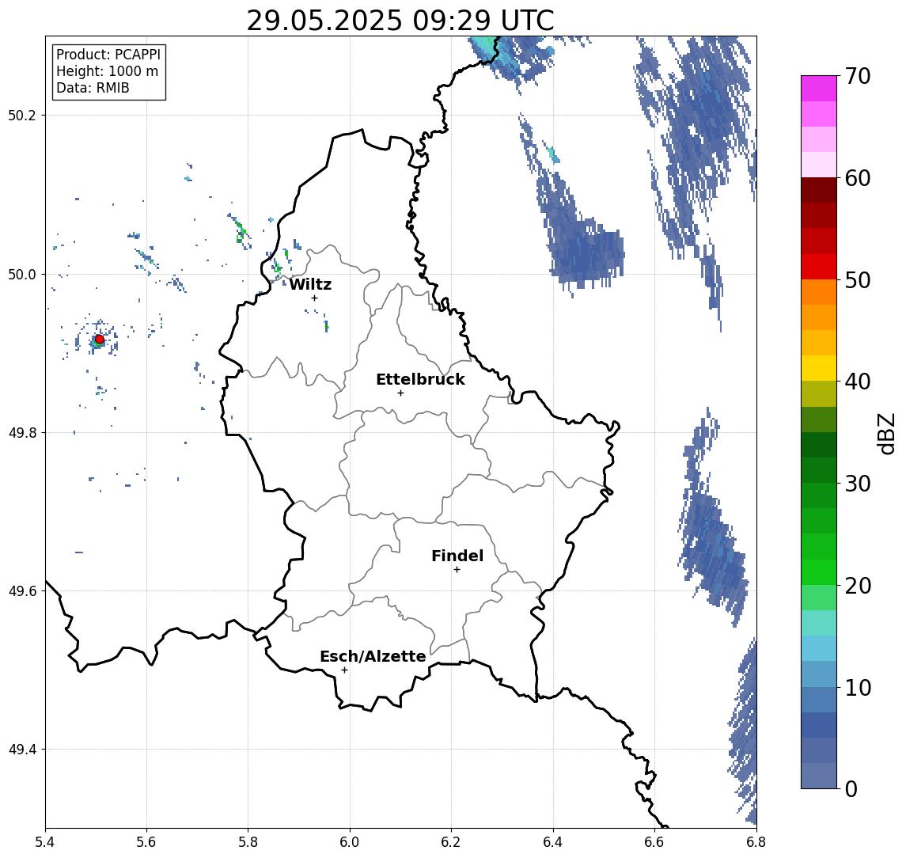Viewport: 906px width, 858px height.
Task: Click the longitude axis label 5.8
Action: click(248, 842)
